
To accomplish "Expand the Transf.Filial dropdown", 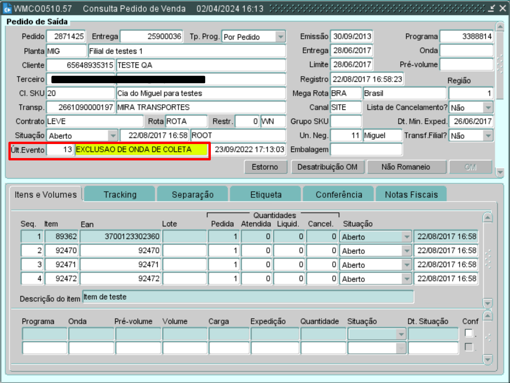I will click(488, 135).
